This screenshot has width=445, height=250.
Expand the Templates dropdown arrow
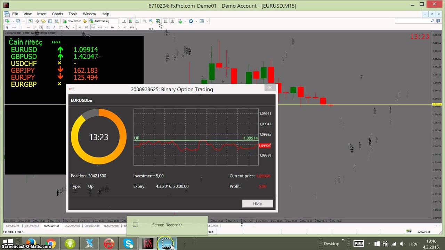coord(208,21)
